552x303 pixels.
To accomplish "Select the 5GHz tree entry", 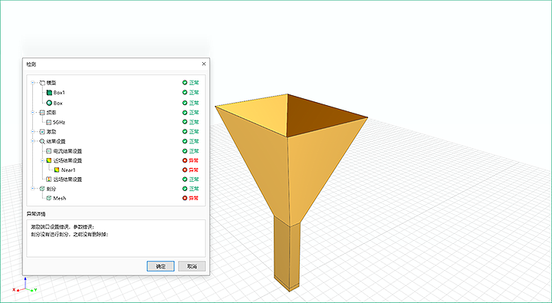I will [x=59, y=122].
